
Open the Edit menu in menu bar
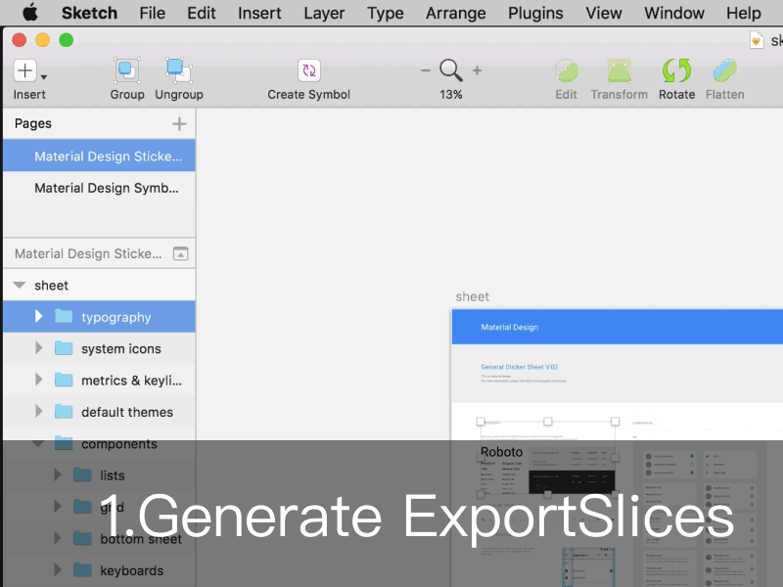[202, 13]
